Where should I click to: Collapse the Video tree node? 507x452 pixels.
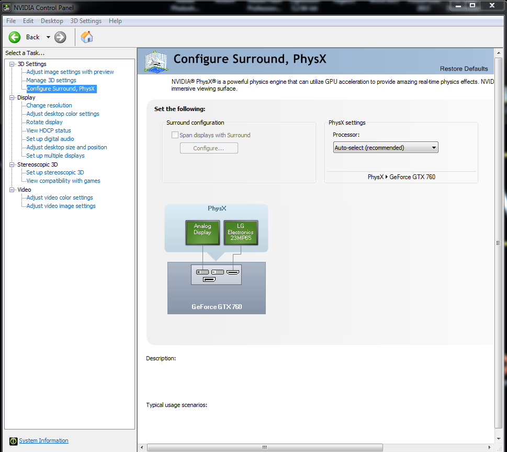pos(12,190)
